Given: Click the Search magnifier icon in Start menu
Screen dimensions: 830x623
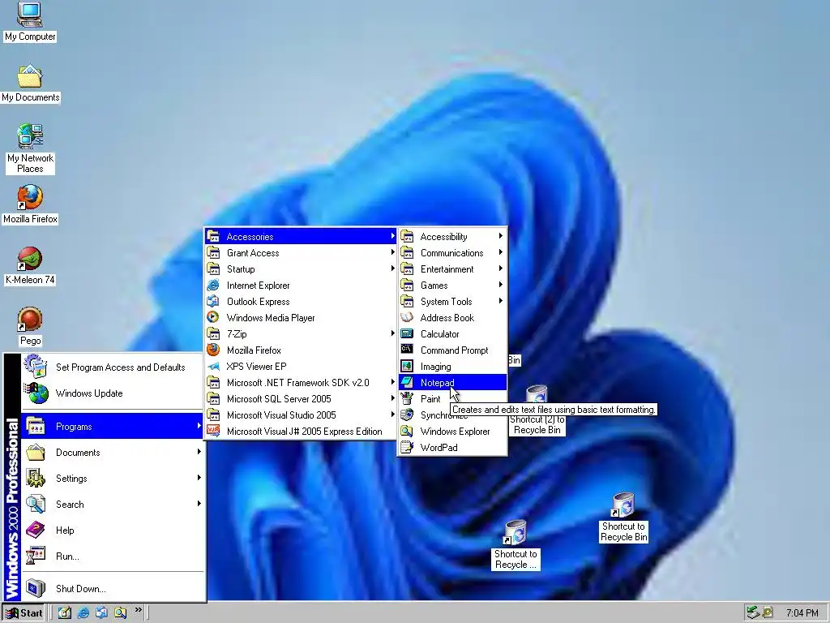Looking at the screenshot, I should point(36,504).
